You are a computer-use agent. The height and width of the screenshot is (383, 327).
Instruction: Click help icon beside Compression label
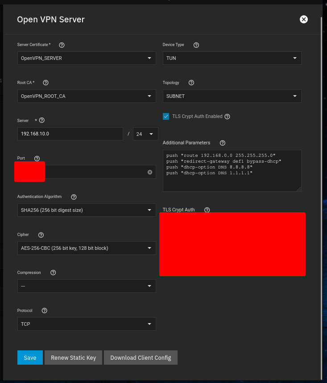click(53, 273)
